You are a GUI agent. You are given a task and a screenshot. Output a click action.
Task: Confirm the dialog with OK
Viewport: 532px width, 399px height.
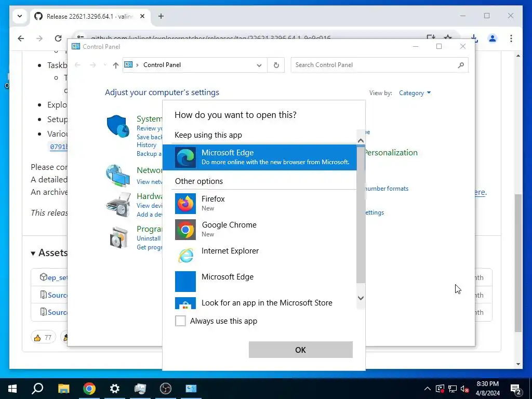(301, 350)
